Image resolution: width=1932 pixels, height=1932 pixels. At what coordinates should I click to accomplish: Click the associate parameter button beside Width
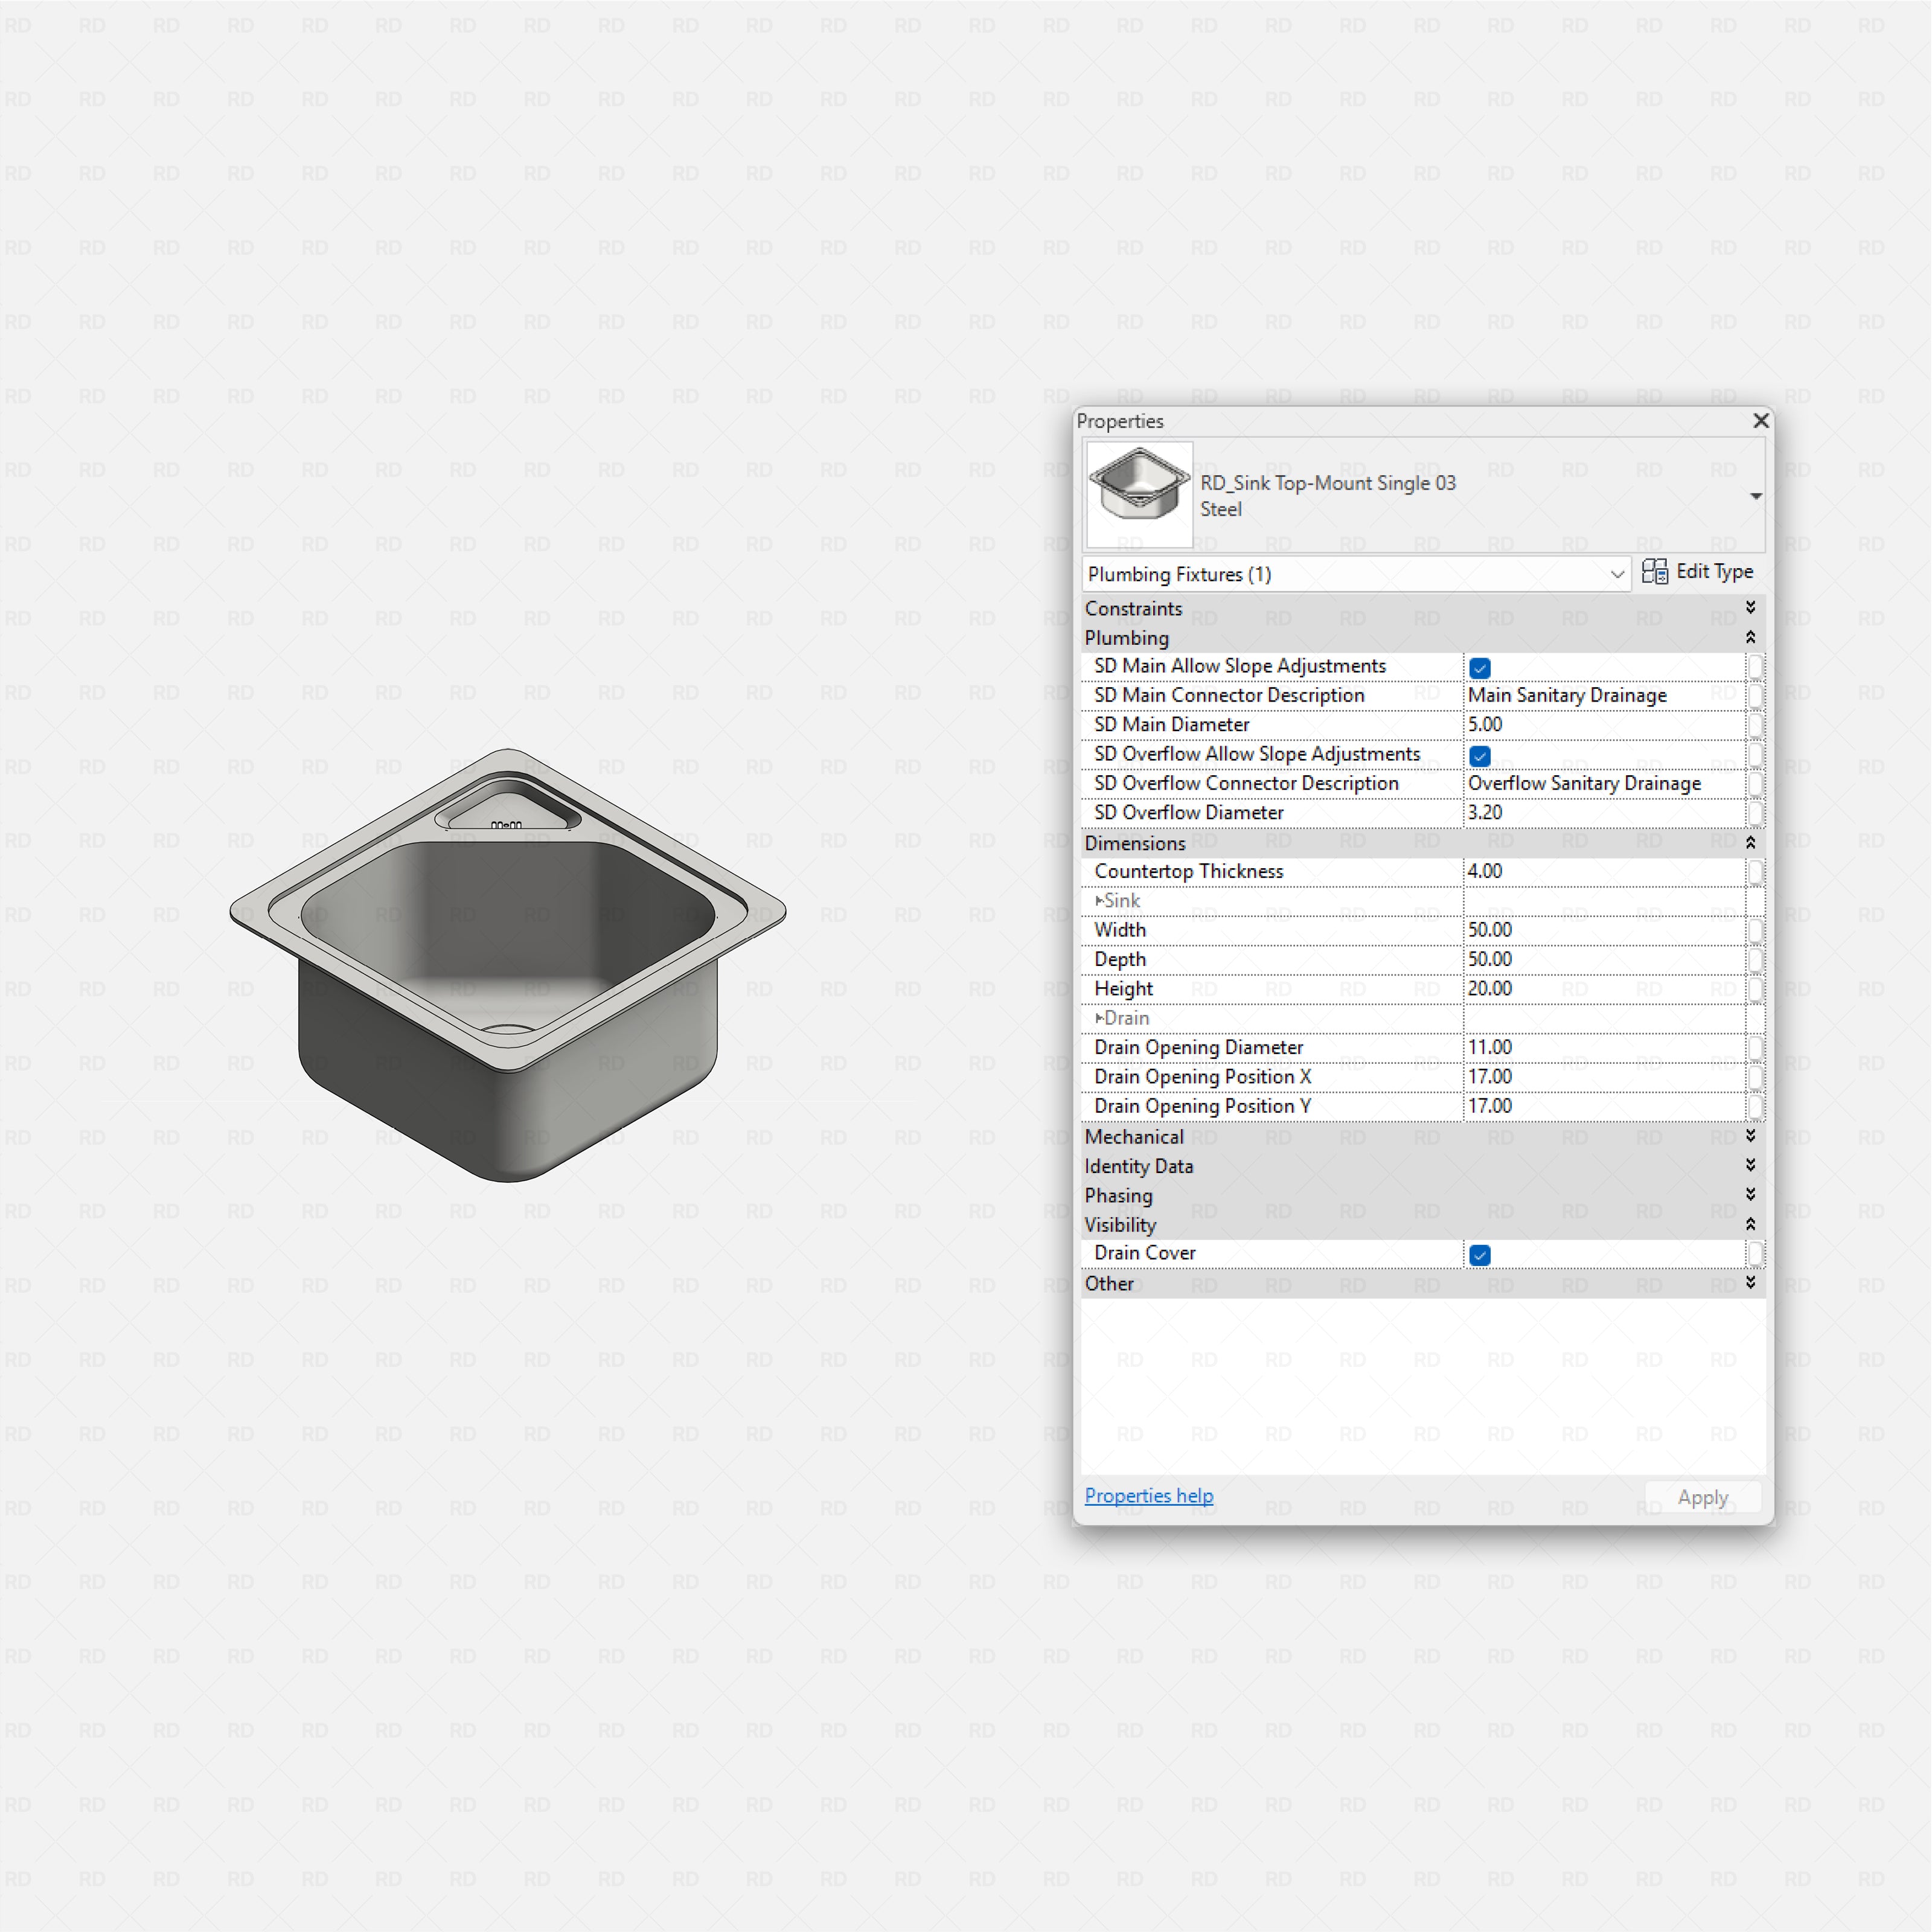[1757, 930]
